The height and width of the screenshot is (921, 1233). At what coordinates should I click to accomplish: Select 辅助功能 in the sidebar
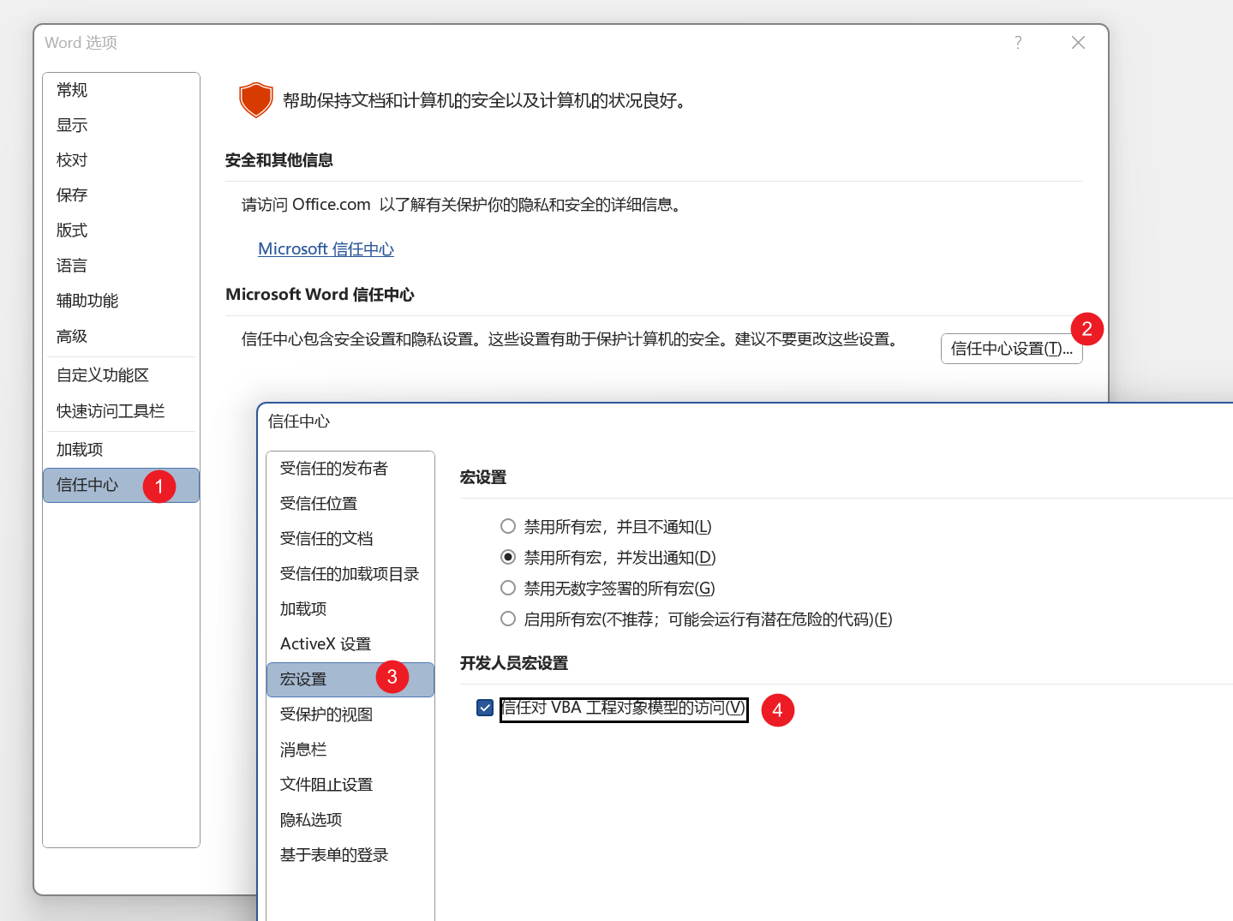(121, 301)
